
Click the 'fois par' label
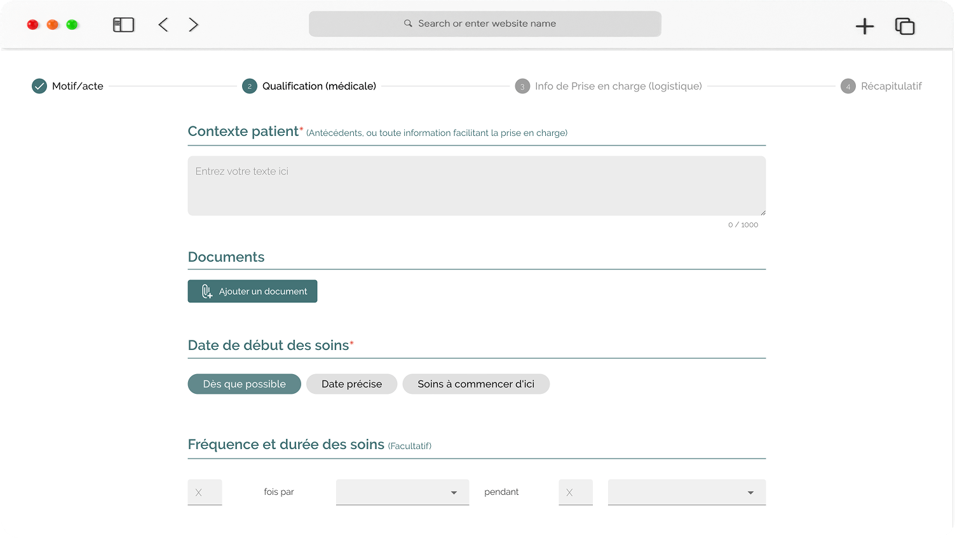click(x=279, y=492)
